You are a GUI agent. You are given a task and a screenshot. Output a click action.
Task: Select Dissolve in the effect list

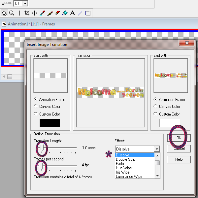tap(135, 155)
